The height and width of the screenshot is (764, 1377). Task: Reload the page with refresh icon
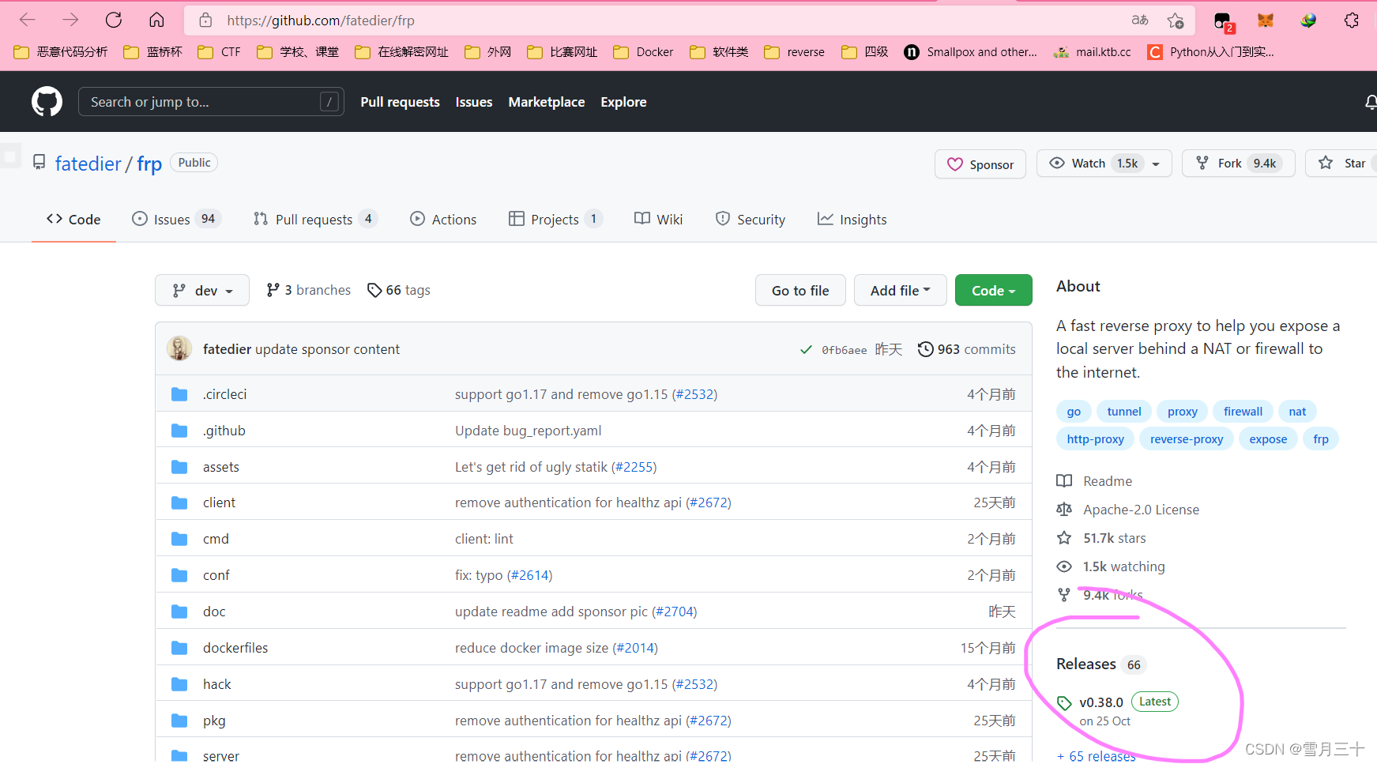(x=114, y=20)
